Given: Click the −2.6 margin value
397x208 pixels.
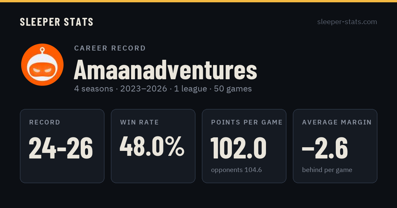Looking at the screenshot, I should click(325, 148).
